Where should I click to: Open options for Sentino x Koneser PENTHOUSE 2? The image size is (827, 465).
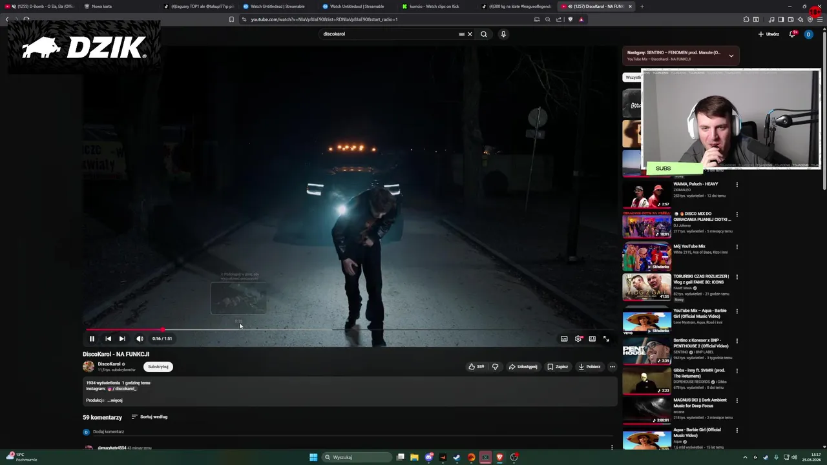coord(737,341)
